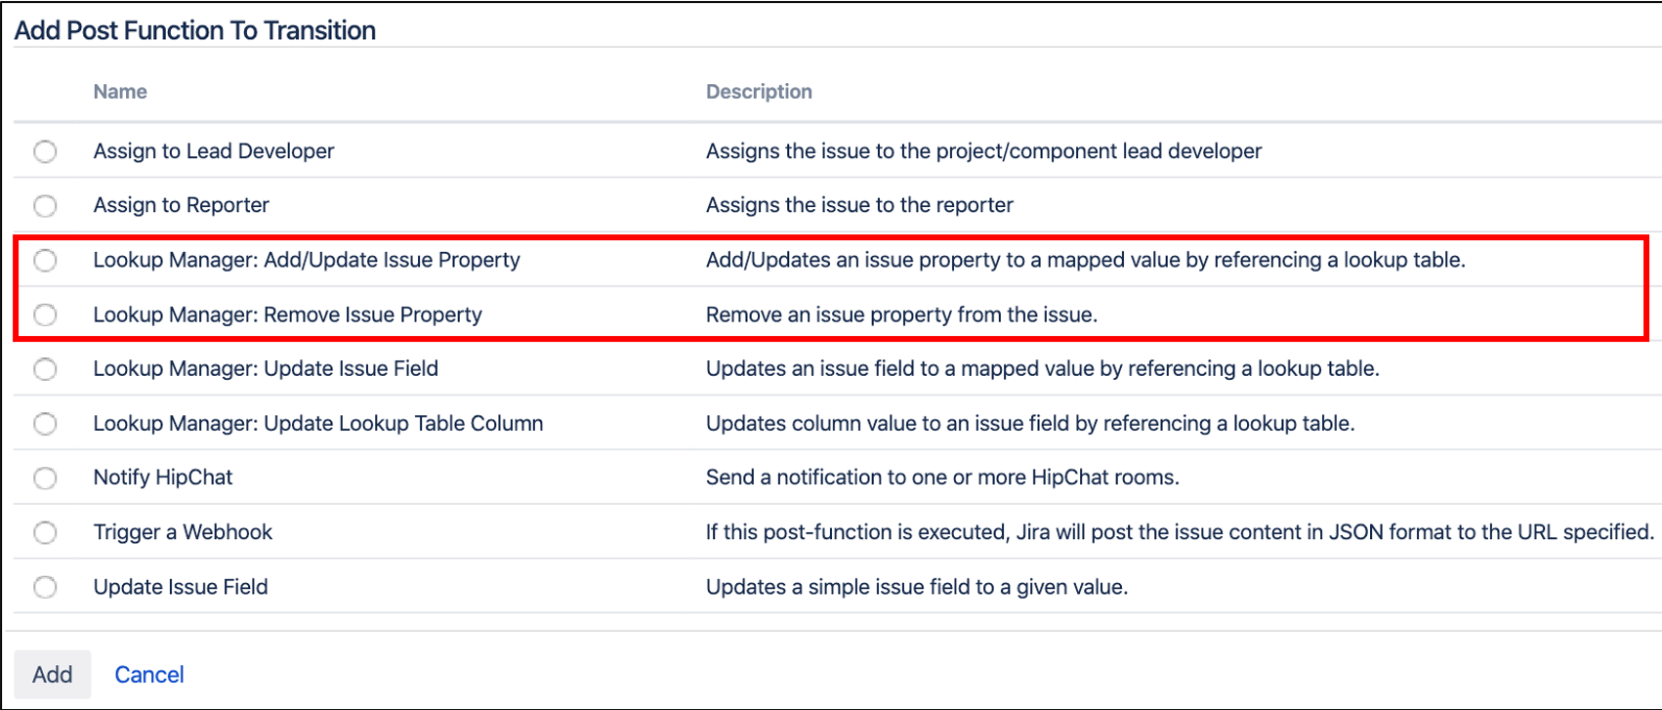The width and height of the screenshot is (1662, 710).
Task: Choose Lookup Manager: Add/Update Issue Property radio
Action: point(45,261)
